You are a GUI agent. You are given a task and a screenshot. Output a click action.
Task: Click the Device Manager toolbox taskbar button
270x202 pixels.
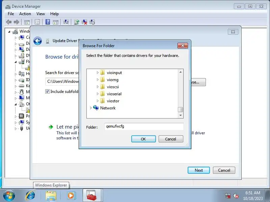pyautogui.click(x=91, y=195)
